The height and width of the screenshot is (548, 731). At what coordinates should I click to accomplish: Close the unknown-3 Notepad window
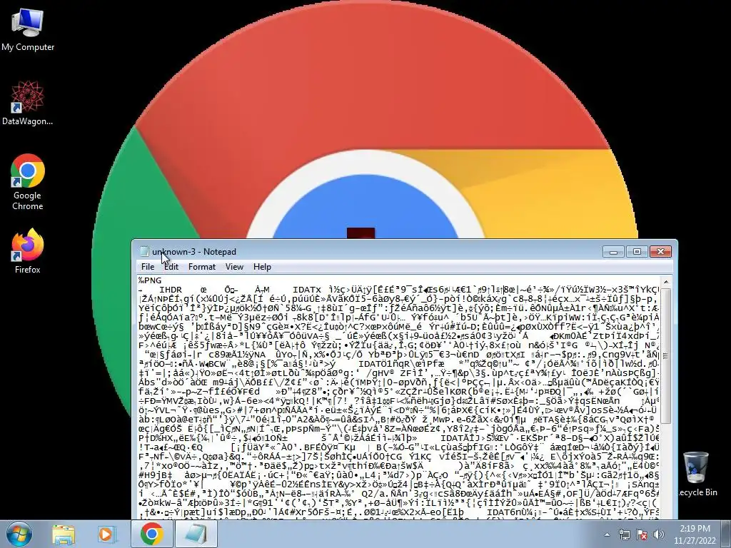660,252
